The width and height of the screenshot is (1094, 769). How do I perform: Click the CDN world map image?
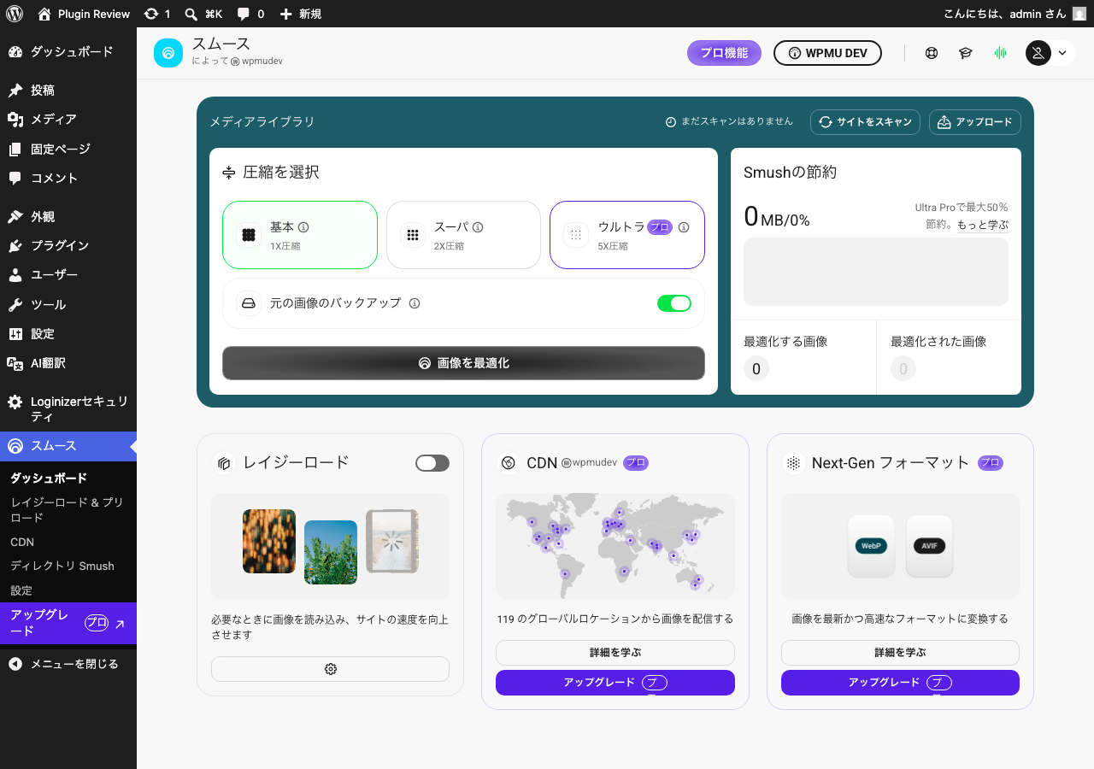point(615,546)
